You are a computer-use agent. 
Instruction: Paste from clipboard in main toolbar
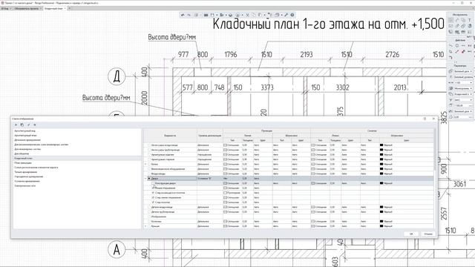click(260, 15)
